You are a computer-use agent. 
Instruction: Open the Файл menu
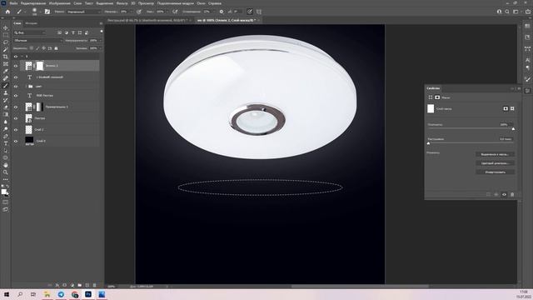13,3
